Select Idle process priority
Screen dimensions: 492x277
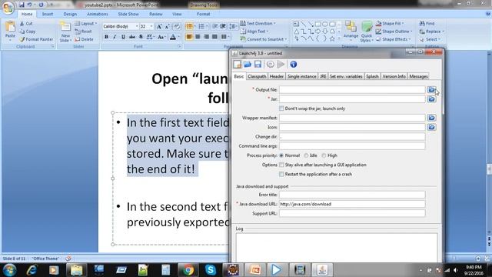tap(306, 155)
